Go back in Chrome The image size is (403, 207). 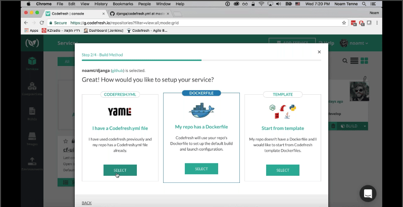[x=26, y=23]
